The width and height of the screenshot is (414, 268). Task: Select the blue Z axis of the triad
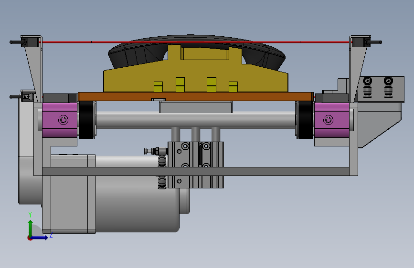click(40, 237)
